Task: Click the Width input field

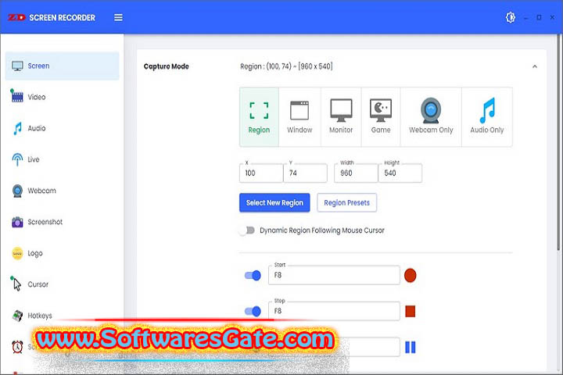Action: click(x=356, y=173)
